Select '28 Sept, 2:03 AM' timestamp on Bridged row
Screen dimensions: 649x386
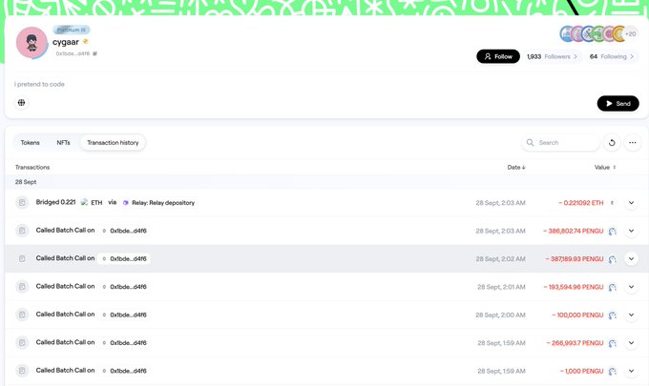click(x=500, y=203)
